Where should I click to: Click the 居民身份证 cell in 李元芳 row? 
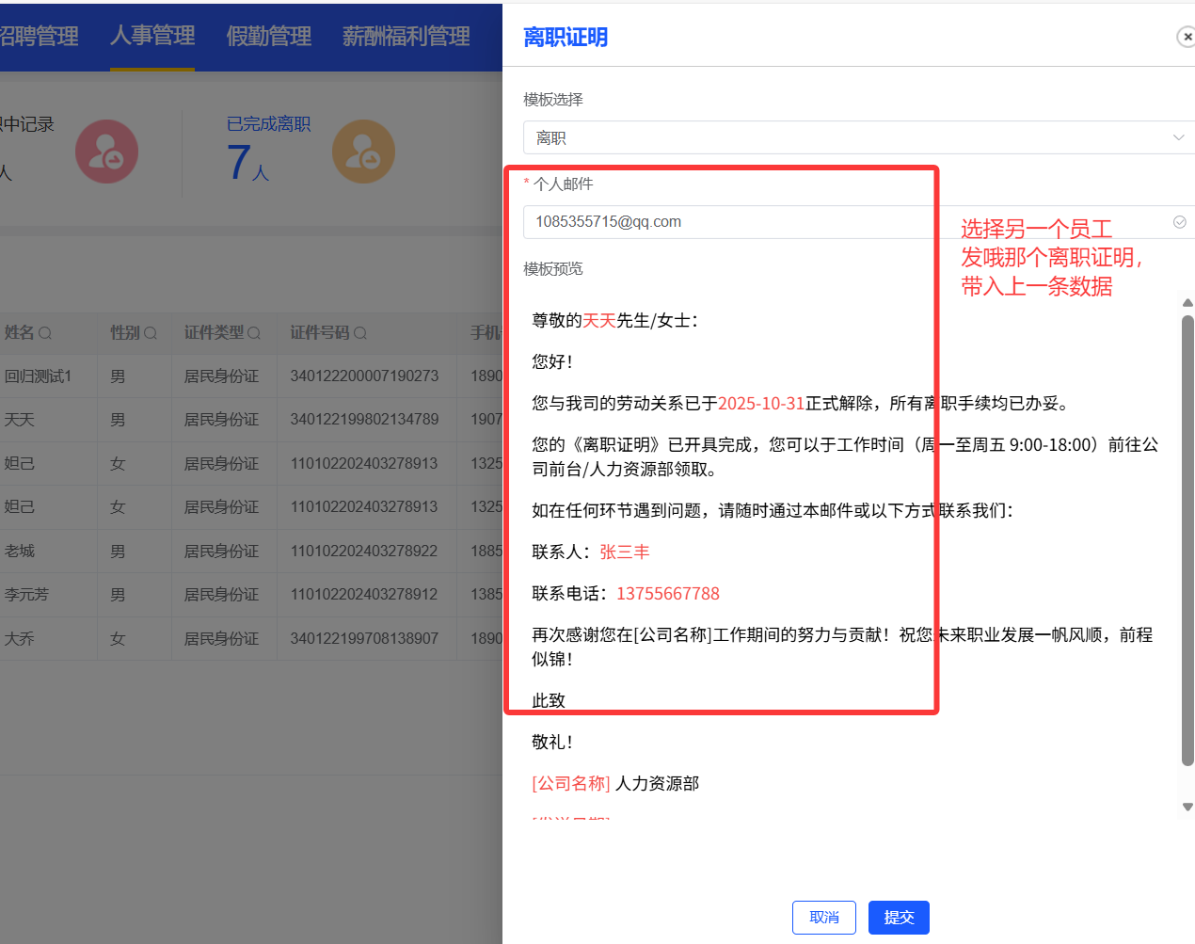[x=221, y=595]
